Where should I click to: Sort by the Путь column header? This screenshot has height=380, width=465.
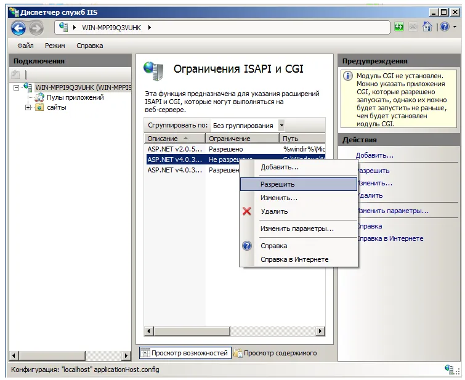(x=302, y=139)
